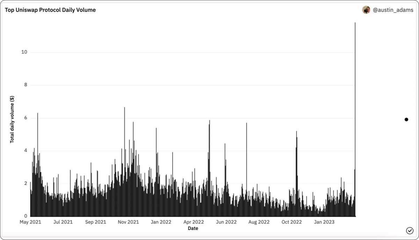Select the Oct 2022 axis tick label
Screen dimensions: 419x240
[x=292, y=222]
